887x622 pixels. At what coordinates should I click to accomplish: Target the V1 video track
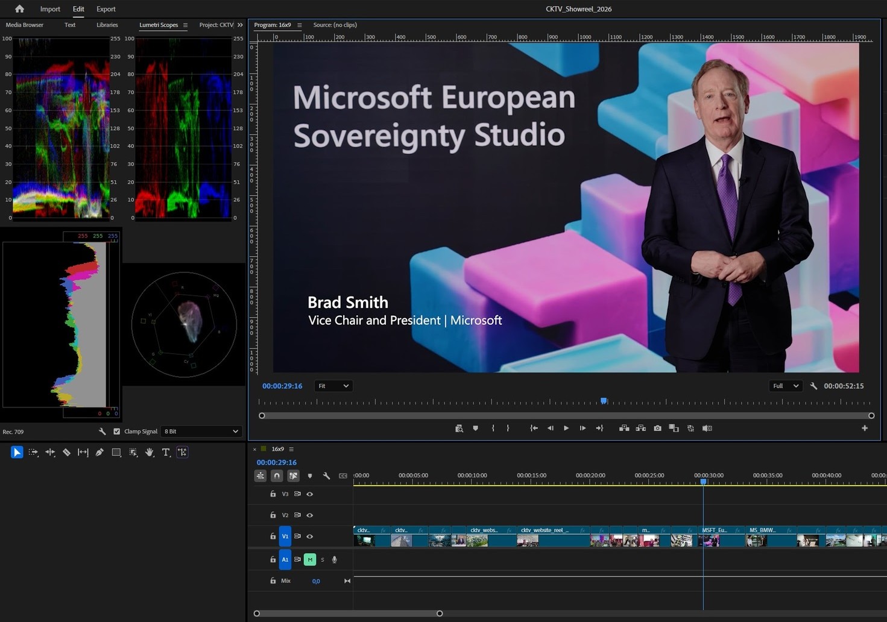pos(285,536)
